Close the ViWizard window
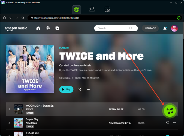The width and height of the screenshot is (184, 136). (181, 2)
